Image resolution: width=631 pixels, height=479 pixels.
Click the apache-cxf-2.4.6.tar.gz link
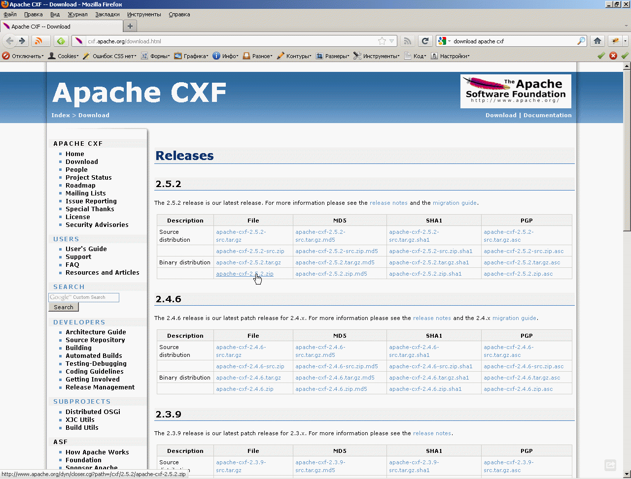(x=248, y=378)
